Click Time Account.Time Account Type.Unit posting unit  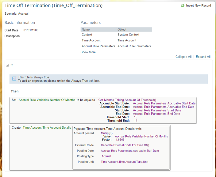click(125, 162)
